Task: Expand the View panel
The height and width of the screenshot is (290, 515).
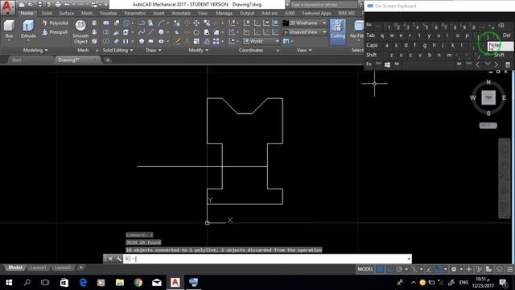Action: coord(304,50)
